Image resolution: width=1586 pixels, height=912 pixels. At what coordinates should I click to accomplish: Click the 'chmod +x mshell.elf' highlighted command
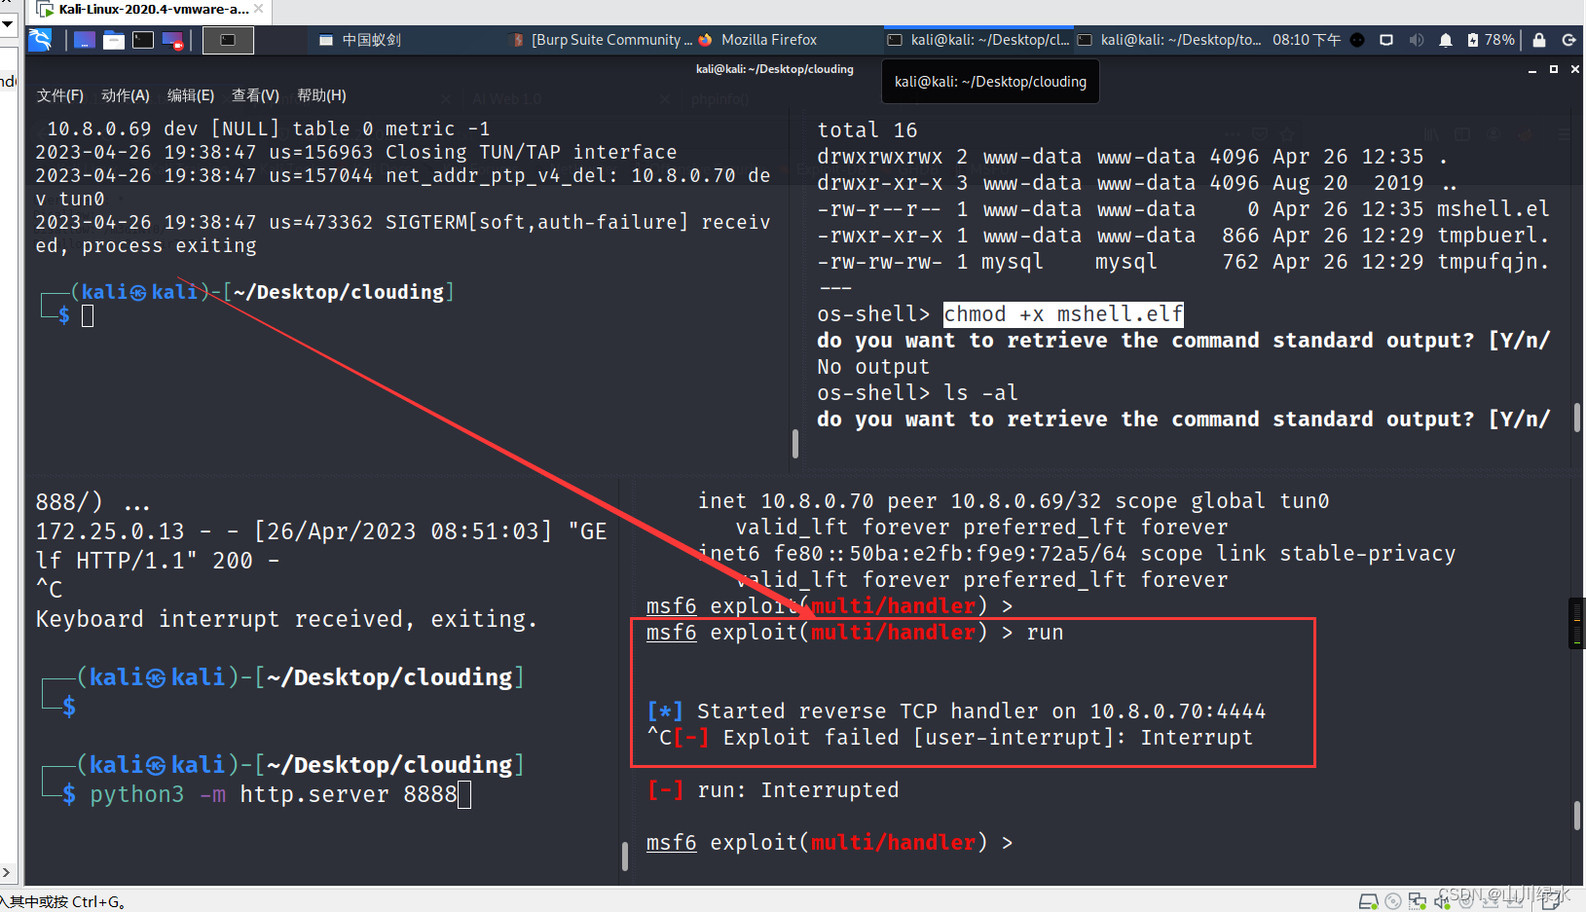[x=1063, y=314]
